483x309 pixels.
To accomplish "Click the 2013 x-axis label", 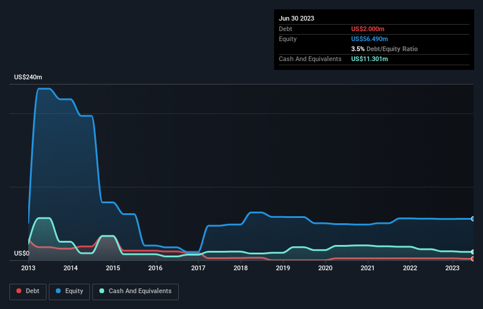I will point(28,268).
